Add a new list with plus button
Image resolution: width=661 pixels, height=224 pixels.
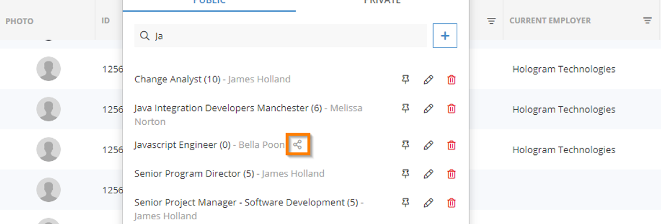pyautogui.click(x=445, y=36)
